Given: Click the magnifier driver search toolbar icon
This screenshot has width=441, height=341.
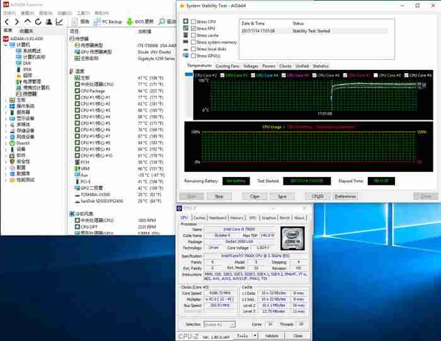Looking at the screenshot, I should [162, 21].
